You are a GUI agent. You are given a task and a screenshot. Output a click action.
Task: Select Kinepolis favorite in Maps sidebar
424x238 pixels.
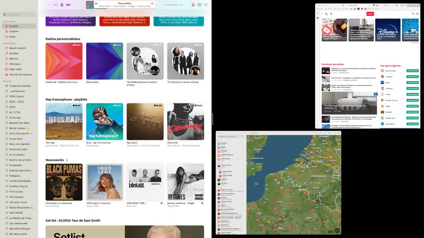(231, 151)
